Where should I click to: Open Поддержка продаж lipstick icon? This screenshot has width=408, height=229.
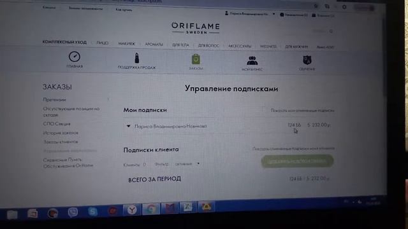[137, 58]
